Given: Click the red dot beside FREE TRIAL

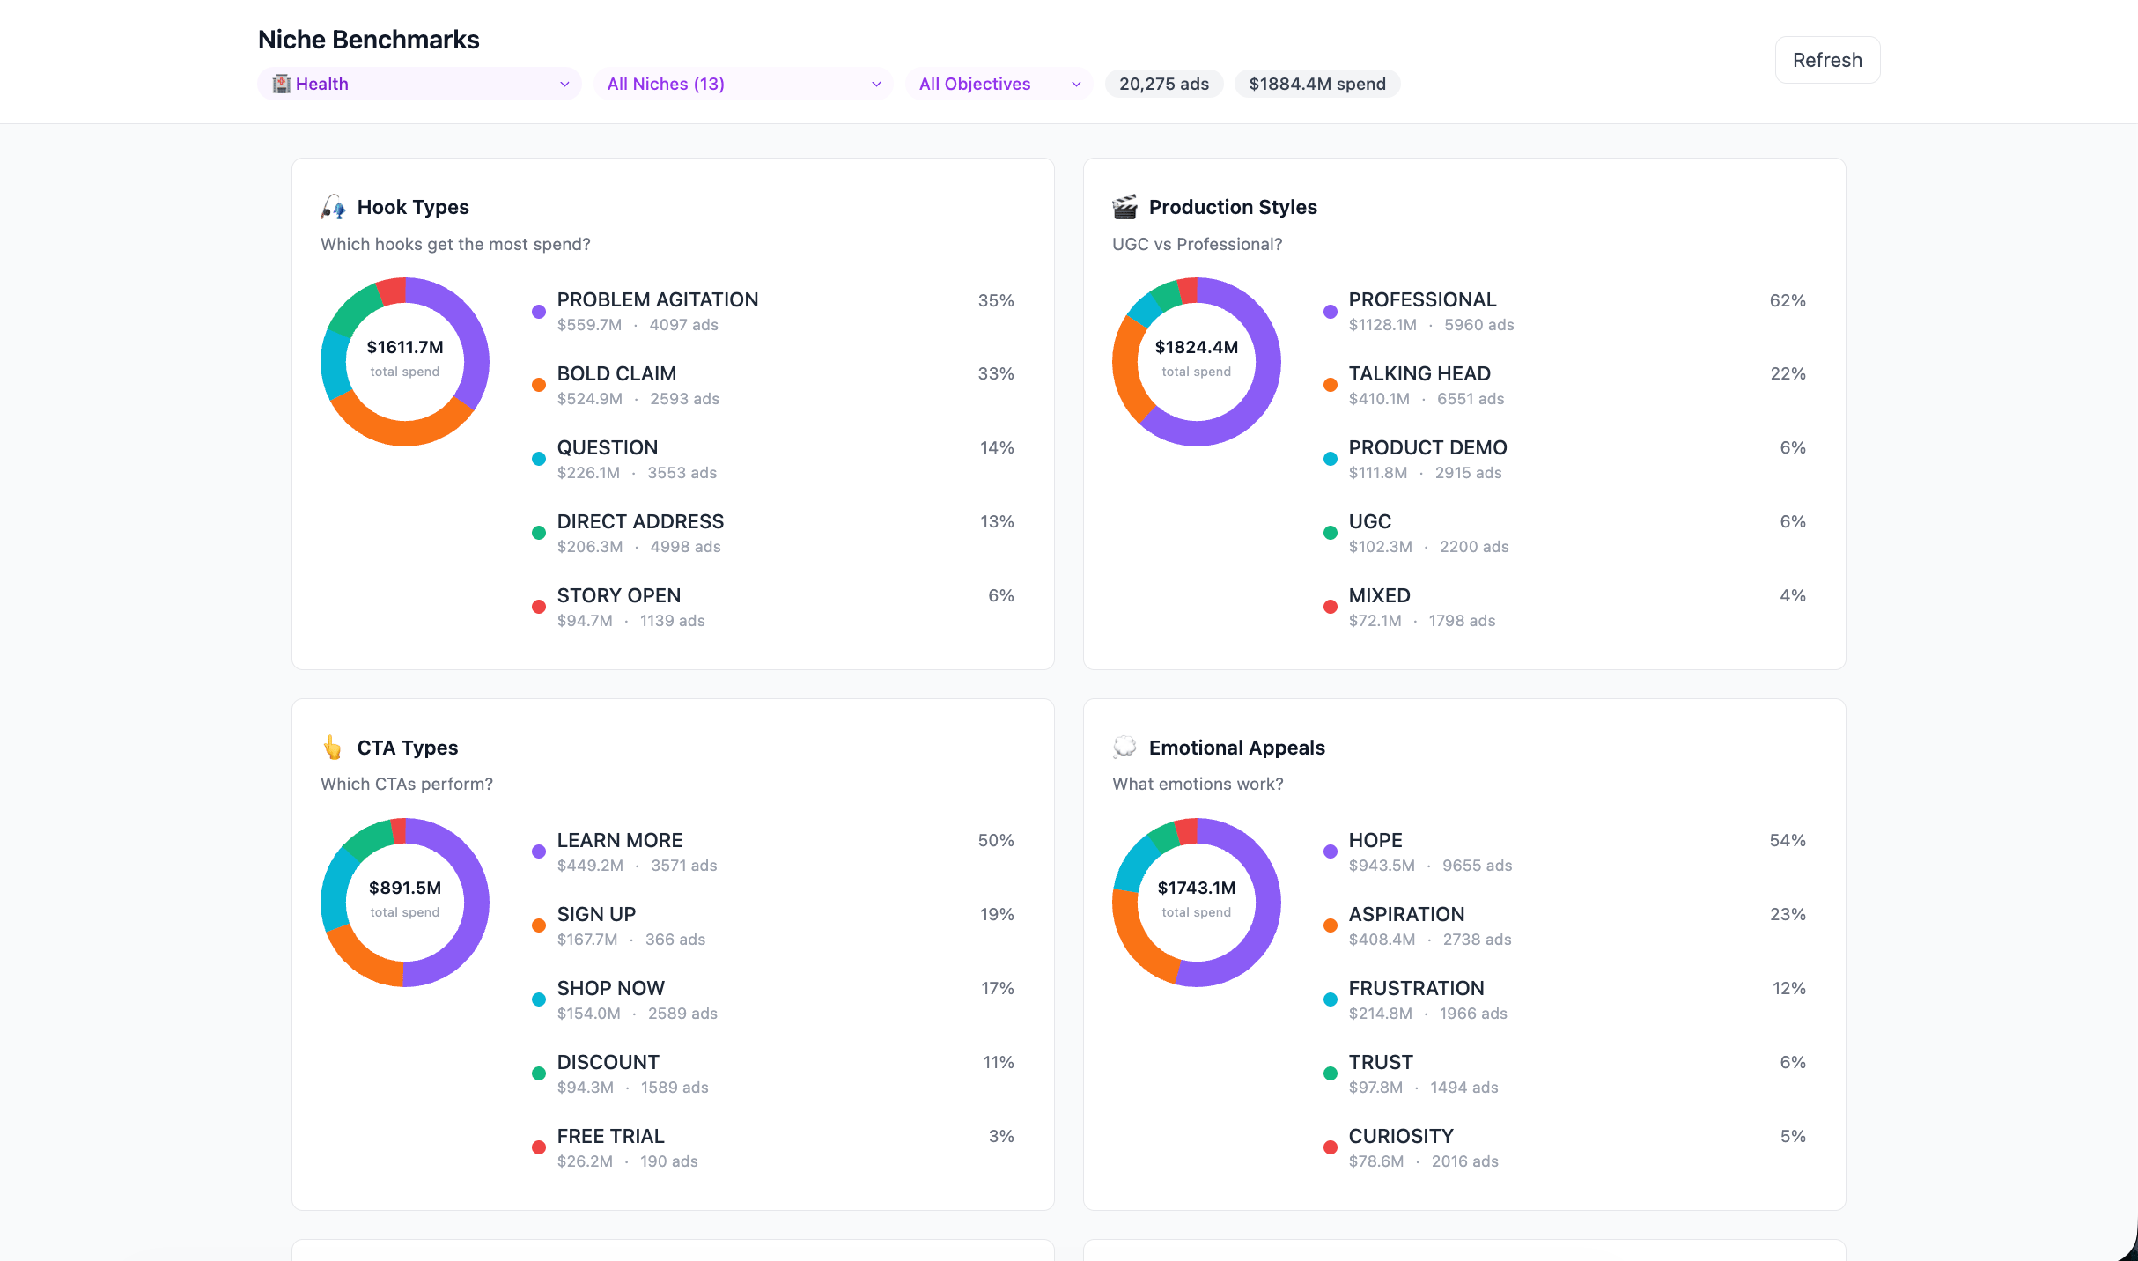Looking at the screenshot, I should (x=539, y=1147).
